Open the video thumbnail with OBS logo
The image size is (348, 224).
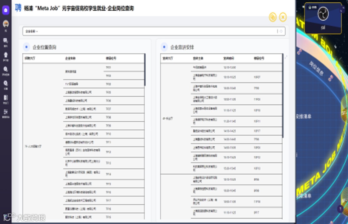click(x=323, y=18)
